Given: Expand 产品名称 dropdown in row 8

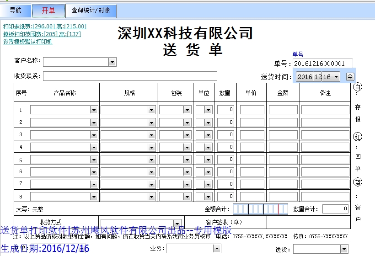Looking at the screenshot, I should tap(94, 197).
